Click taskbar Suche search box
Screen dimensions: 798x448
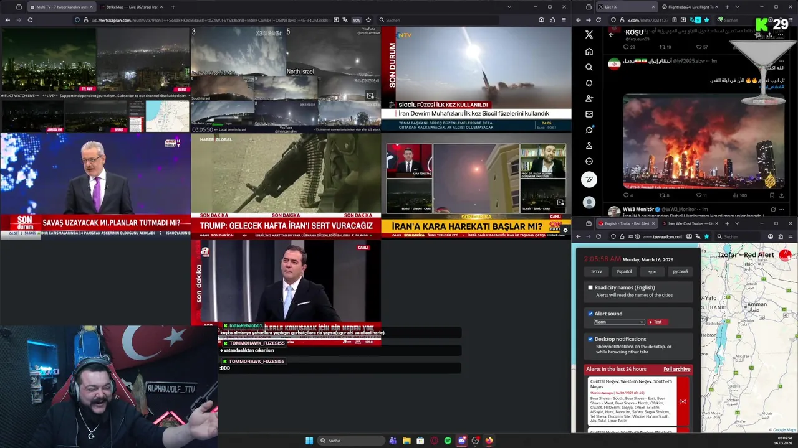(x=351, y=441)
